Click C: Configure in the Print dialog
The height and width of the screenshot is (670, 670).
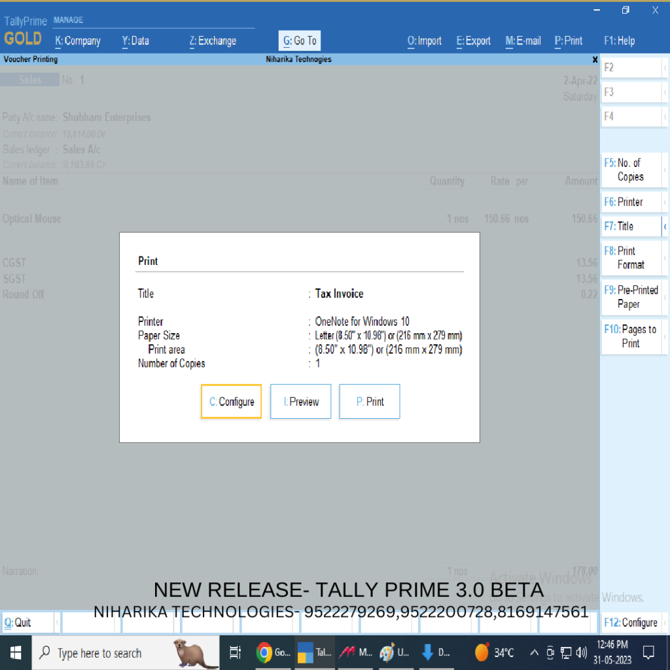(x=231, y=402)
